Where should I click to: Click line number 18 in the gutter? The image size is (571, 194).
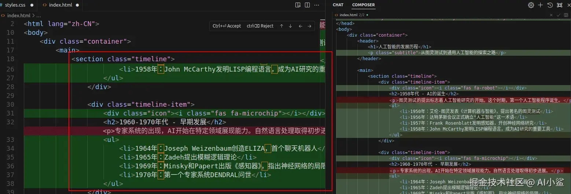tap(10, 59)
